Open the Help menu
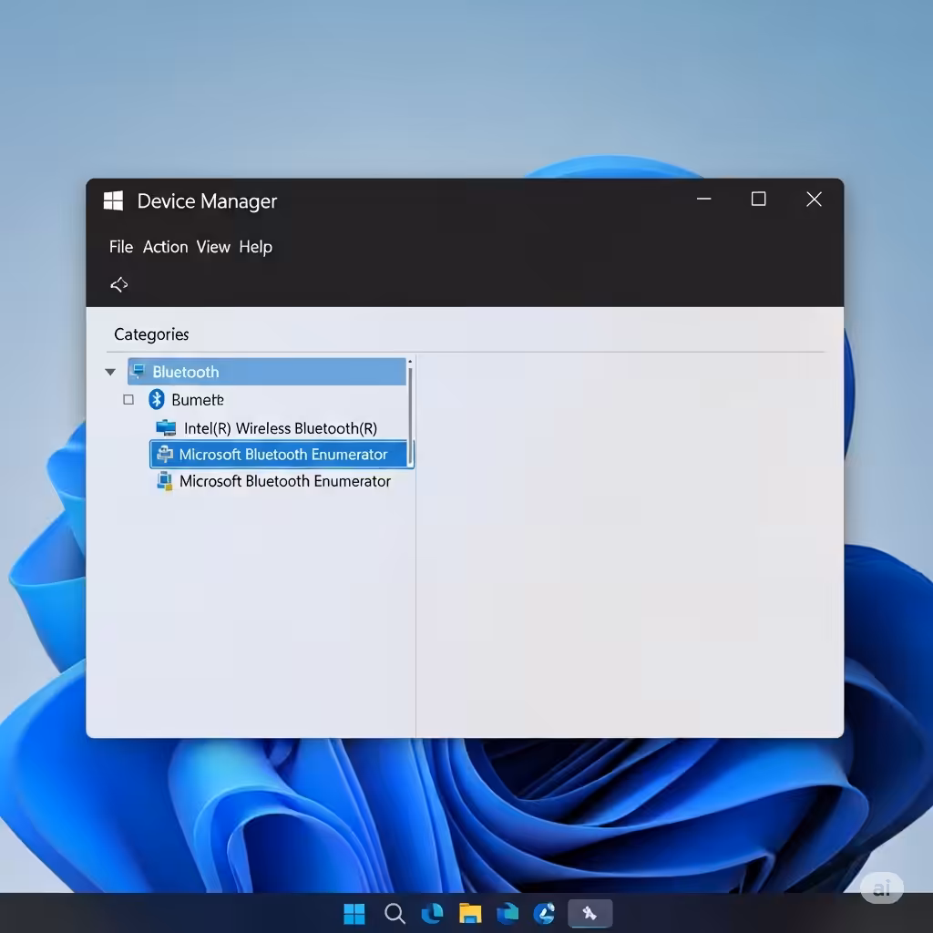Image resolution: width=933 pixels, height=933 pixels. point(256,248)
